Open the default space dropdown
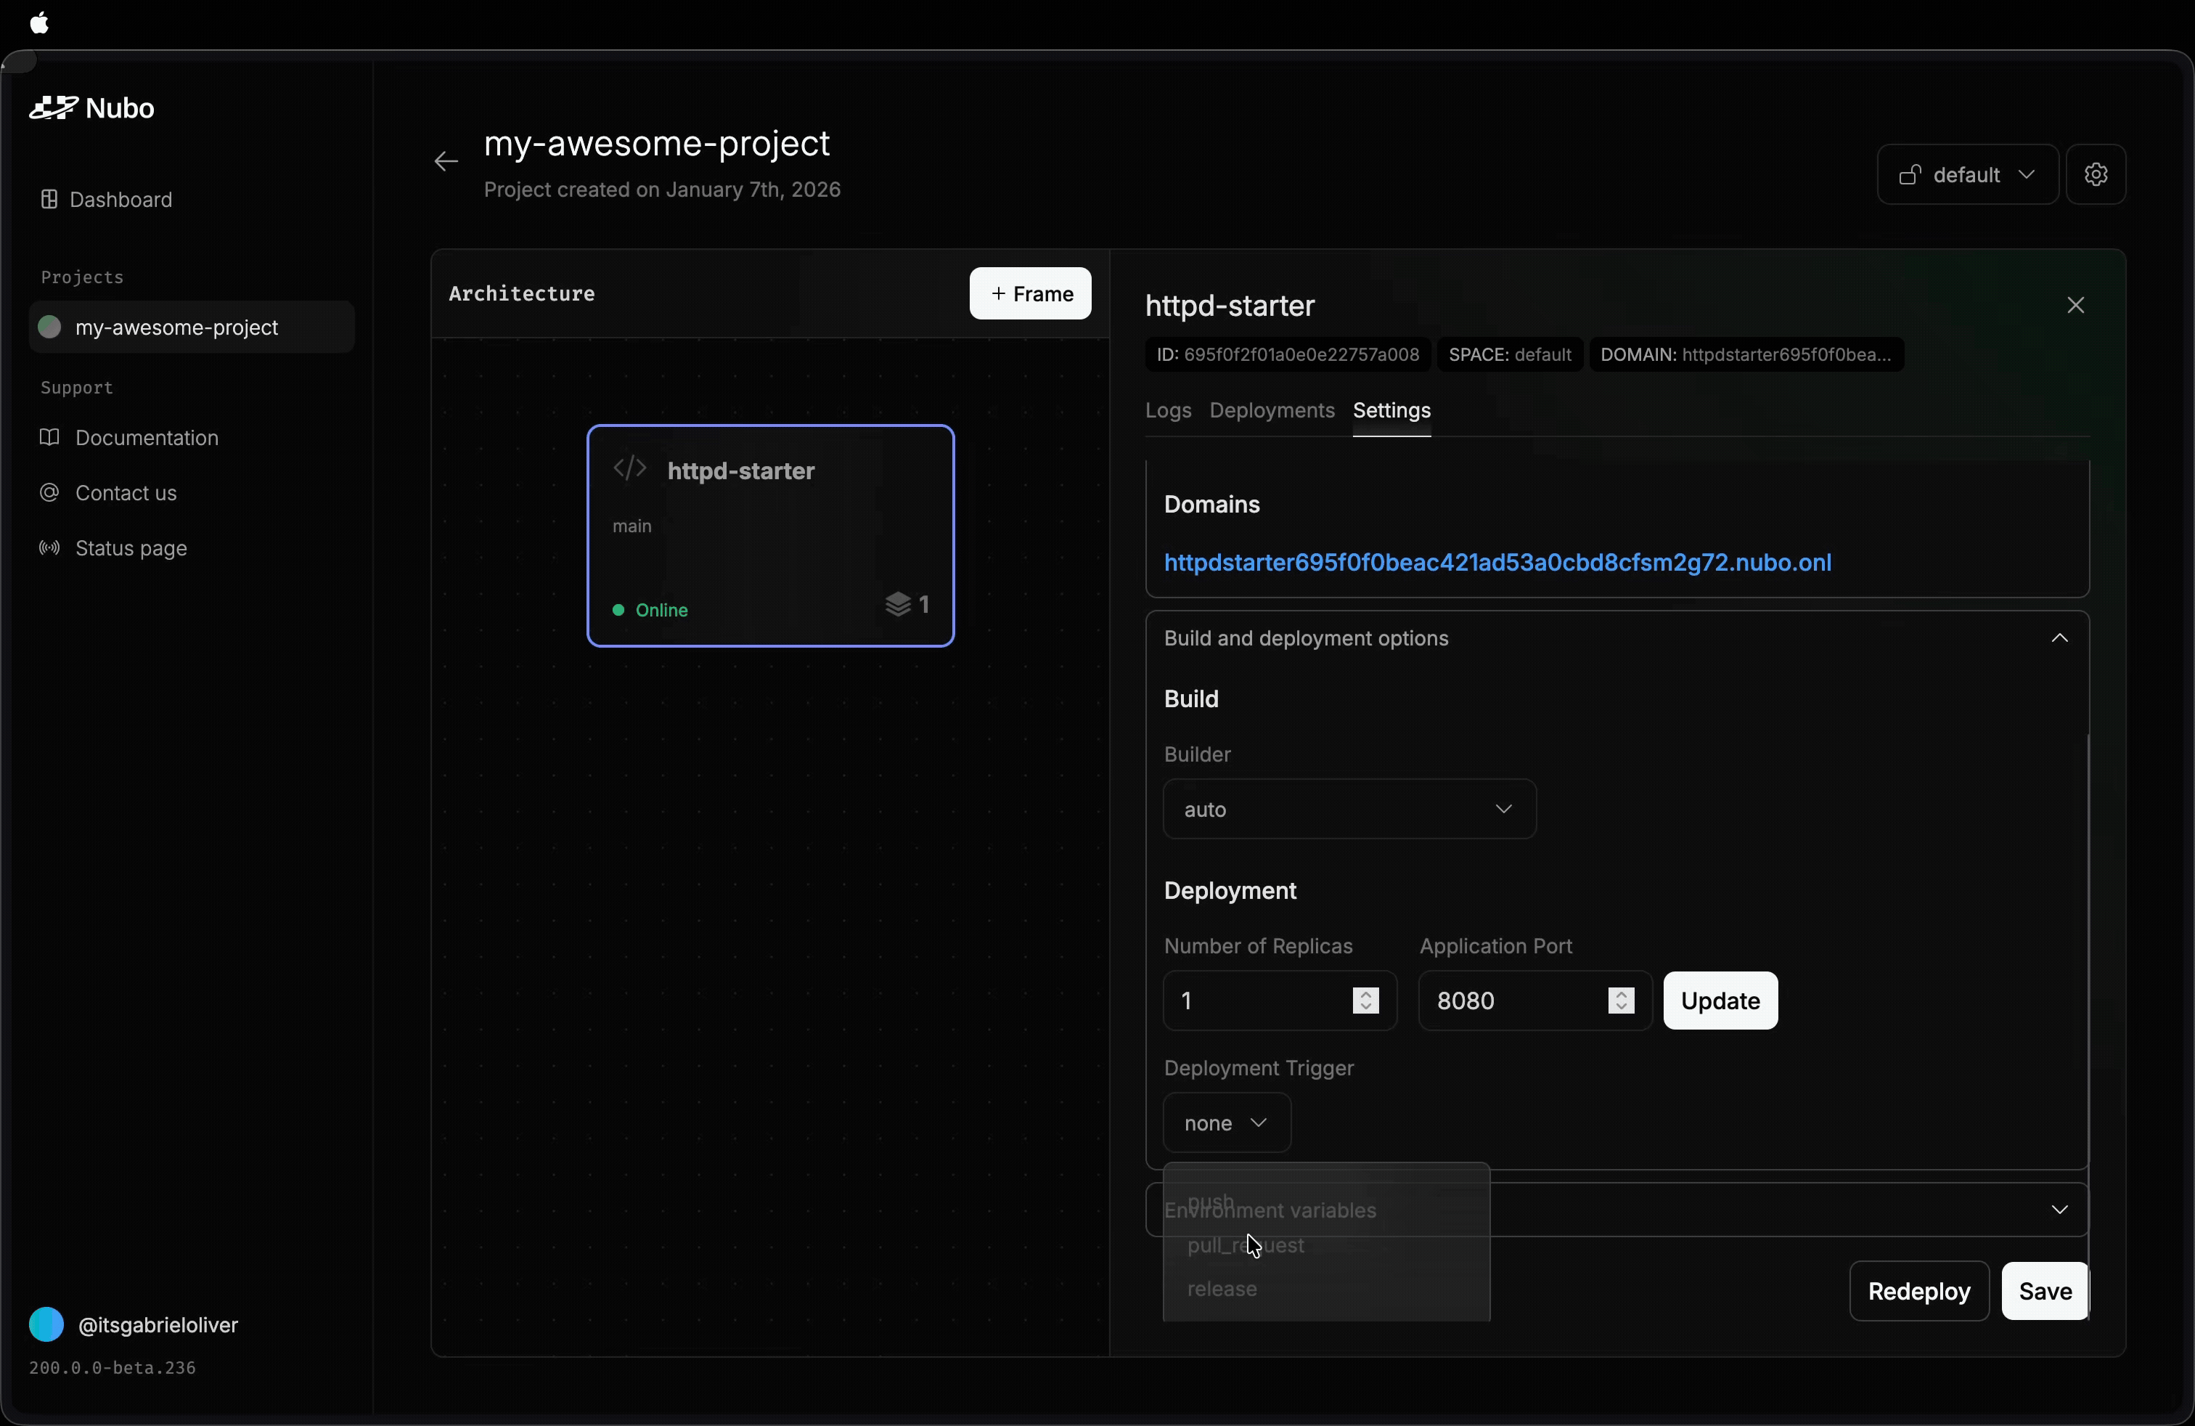 tap(1967, 174)
